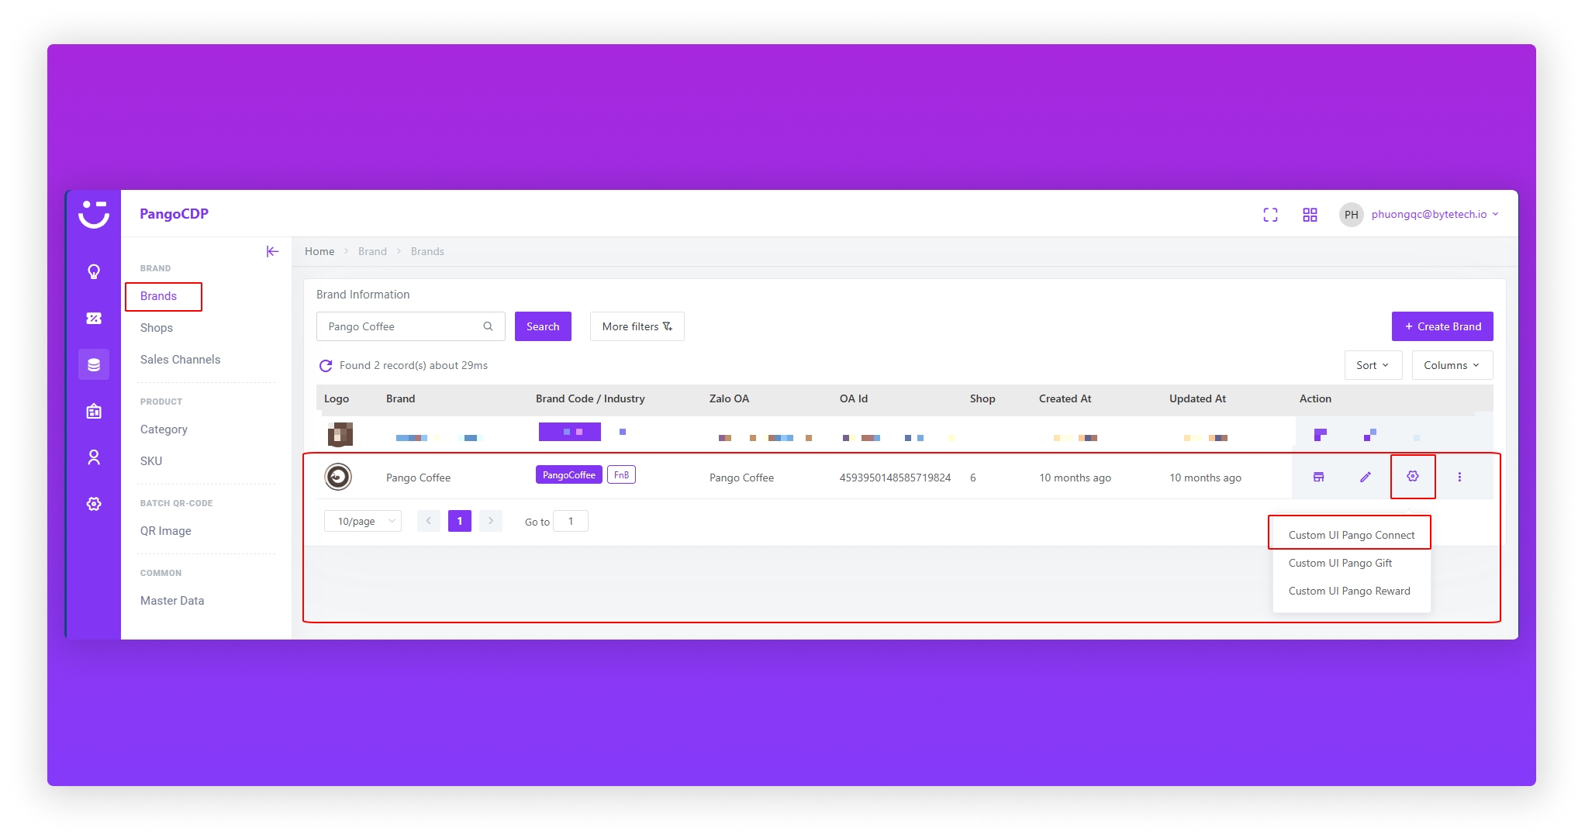
Task: Expand the Sort dropdown
Action: (x=1373, y=365)
